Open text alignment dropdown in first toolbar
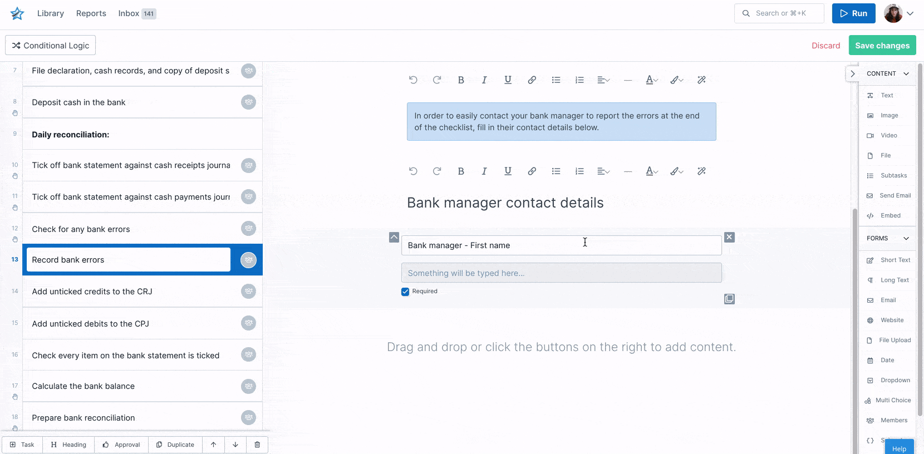Image resolution: width=924 pixels, height=454 pixels. (603, 80)
